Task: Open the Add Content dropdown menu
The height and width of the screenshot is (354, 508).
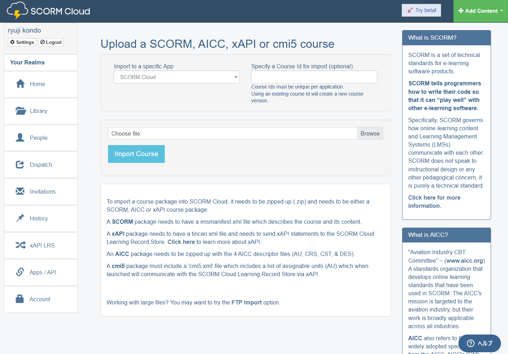Action: [480, 11]
